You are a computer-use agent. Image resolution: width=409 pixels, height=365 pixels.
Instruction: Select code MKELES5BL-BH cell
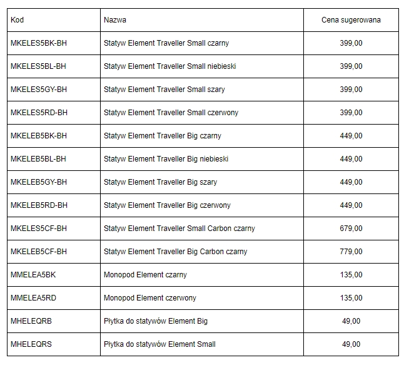[54, 66]
